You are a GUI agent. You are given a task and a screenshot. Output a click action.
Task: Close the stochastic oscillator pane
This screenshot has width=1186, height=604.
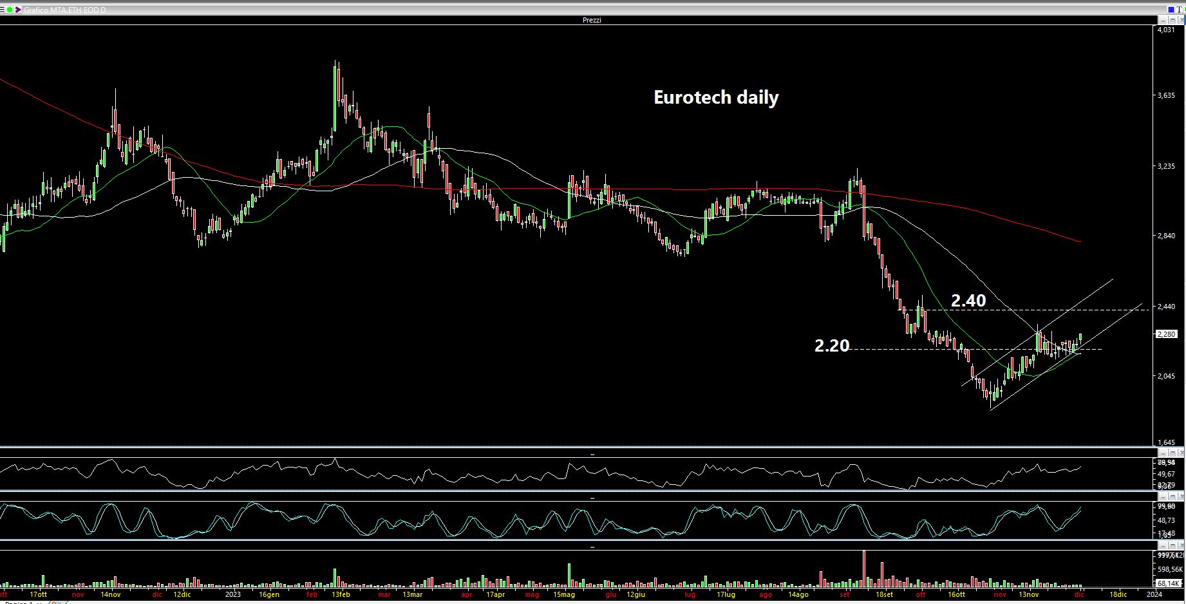[1181, 496]
